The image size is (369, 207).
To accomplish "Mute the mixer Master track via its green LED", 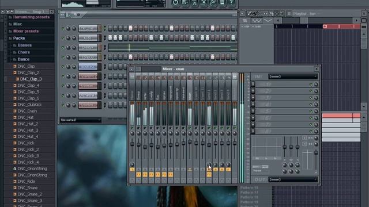I will click(132, 128).
